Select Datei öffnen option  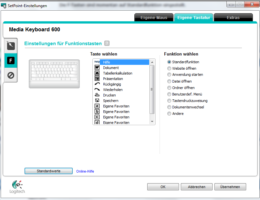click(x=169, y=81)
